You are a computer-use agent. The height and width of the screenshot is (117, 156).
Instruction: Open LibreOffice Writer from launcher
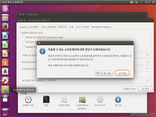pyautogui.click(x=5, y=36)
